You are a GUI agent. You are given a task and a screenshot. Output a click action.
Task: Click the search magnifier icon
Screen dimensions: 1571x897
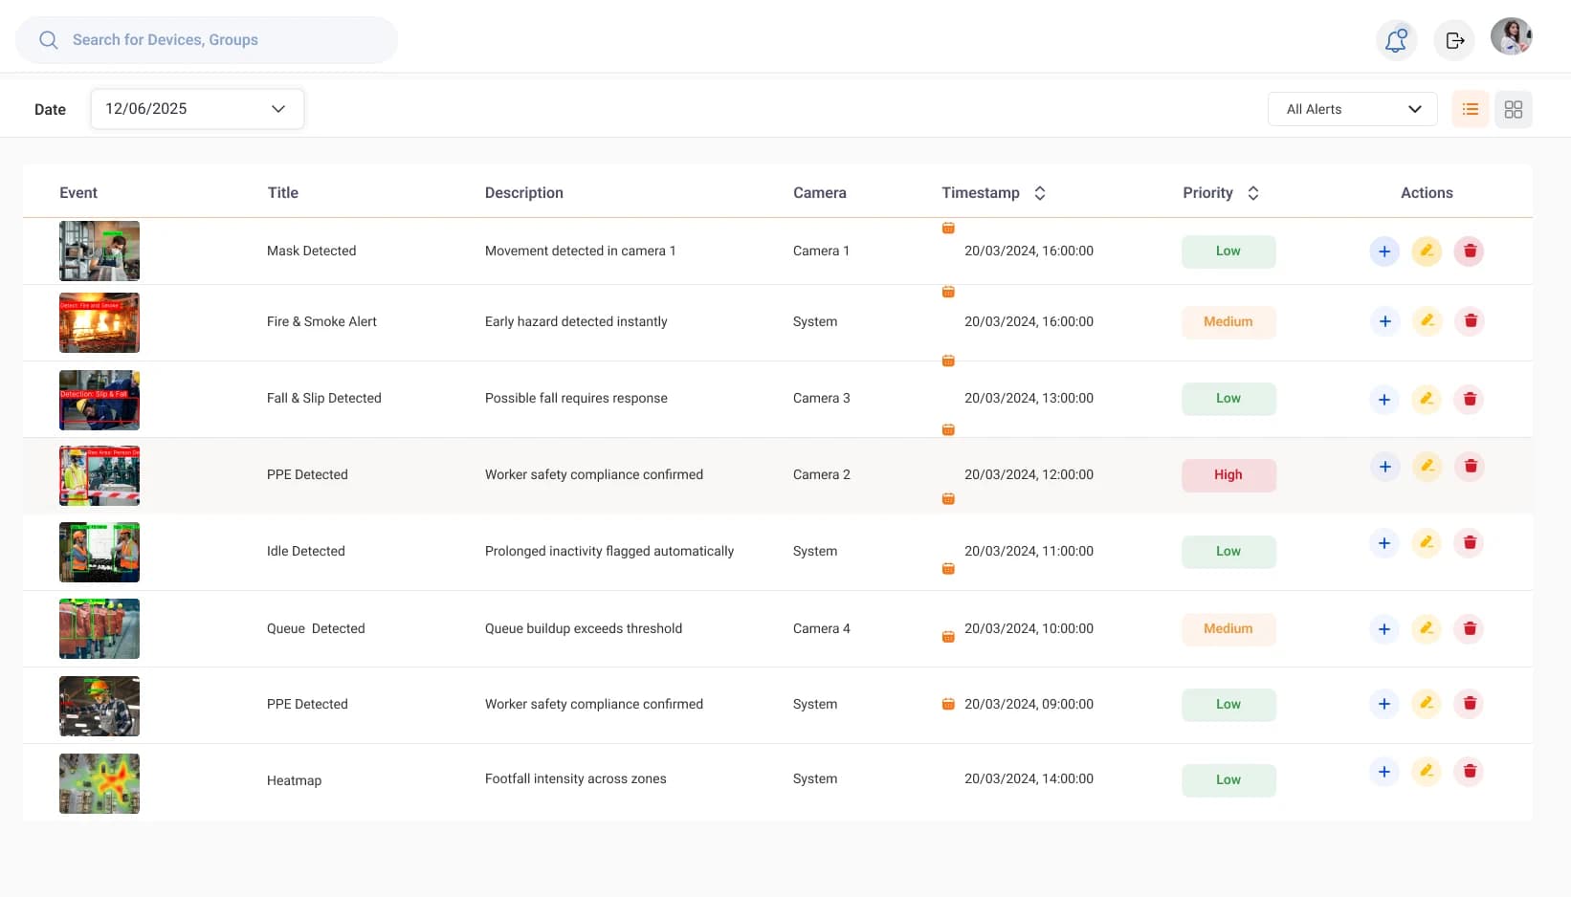[x=48, y=39]
